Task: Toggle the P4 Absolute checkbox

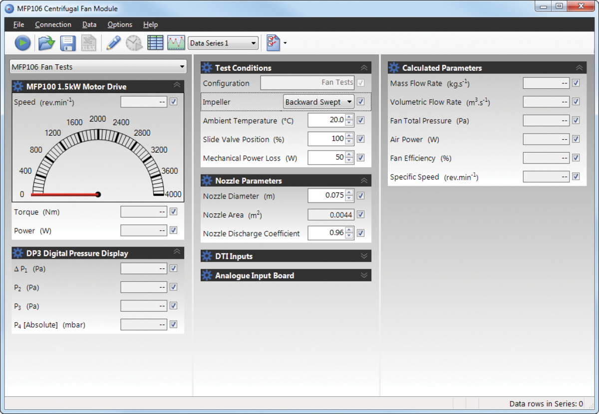Action: tap(173, 324)
